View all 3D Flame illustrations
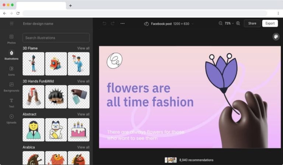Image resolution: width=283 pixels, height=165 pixels. (83, 48)
